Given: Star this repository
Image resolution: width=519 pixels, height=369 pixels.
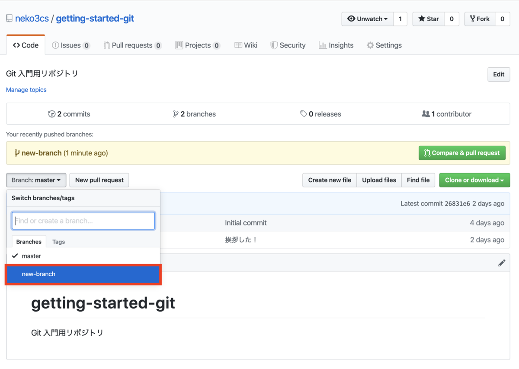Looking at the screenshot, I should [429, 19].
